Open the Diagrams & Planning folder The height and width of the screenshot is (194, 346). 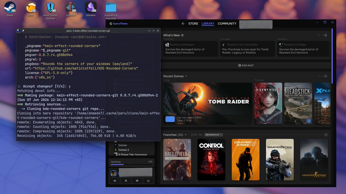pos(111,10)
